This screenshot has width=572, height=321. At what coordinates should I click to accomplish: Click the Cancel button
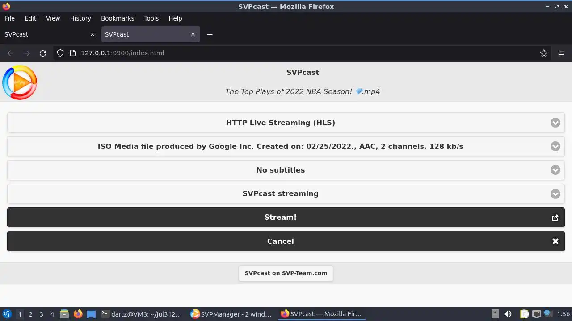click(x=286, y=241)
